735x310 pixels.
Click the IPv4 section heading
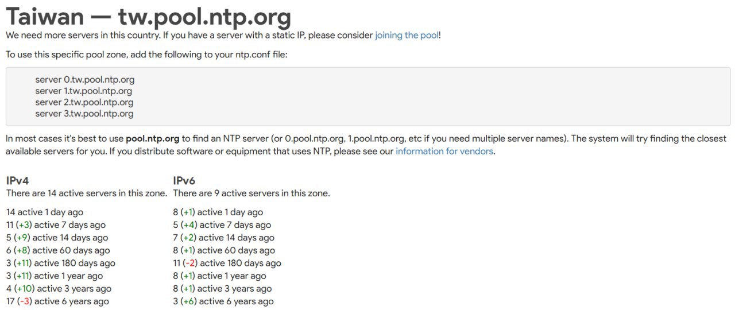[17, 181]
